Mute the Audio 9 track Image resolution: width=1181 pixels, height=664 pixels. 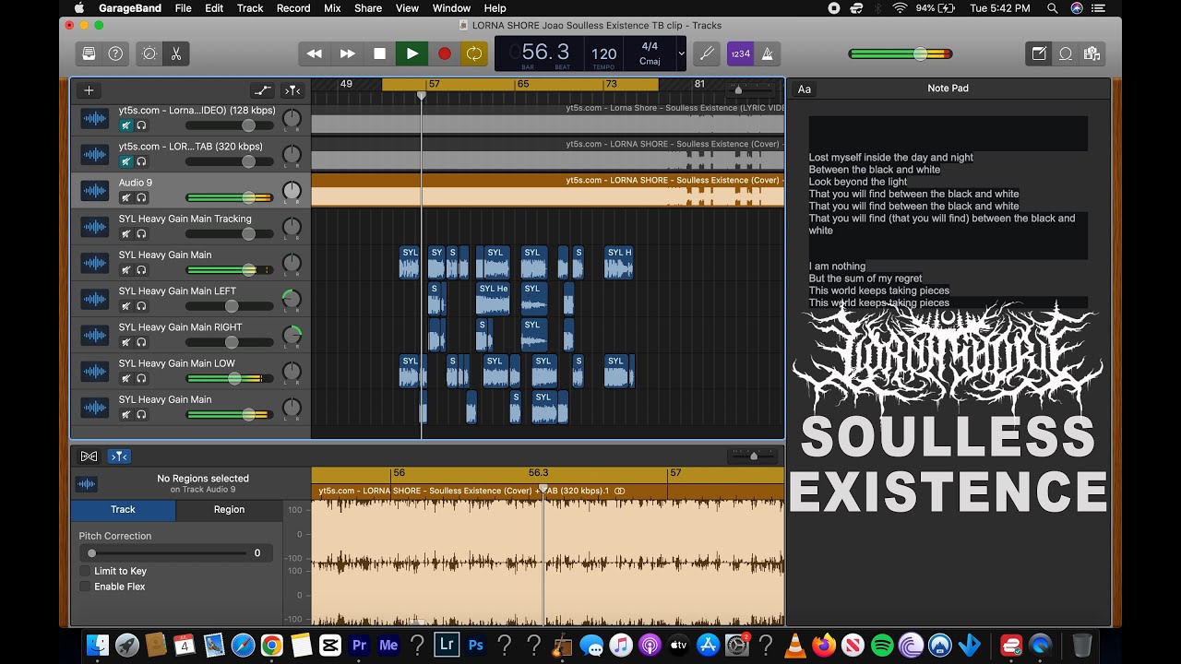coord(126,197)
